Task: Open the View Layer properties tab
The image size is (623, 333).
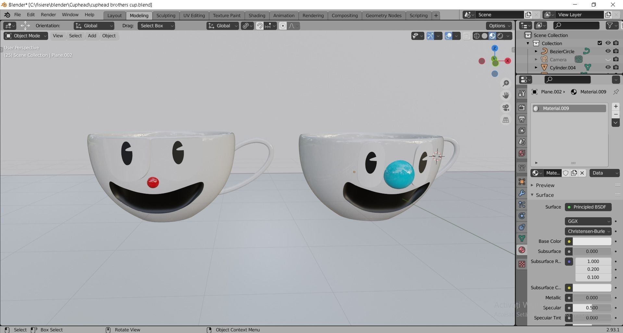Action: coord(522,130)
